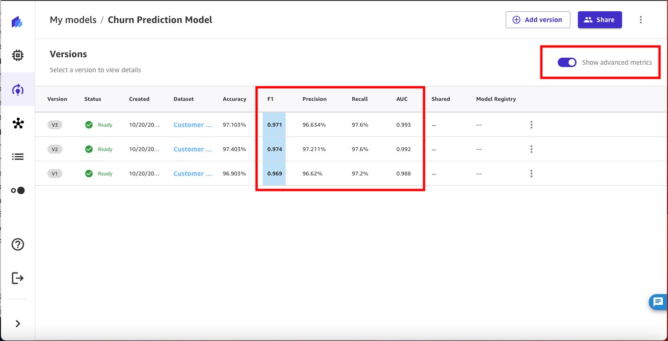This screenshot has height=341, width=668.
Task: Open My models sidebar icon
Action: tap(17, 89)
